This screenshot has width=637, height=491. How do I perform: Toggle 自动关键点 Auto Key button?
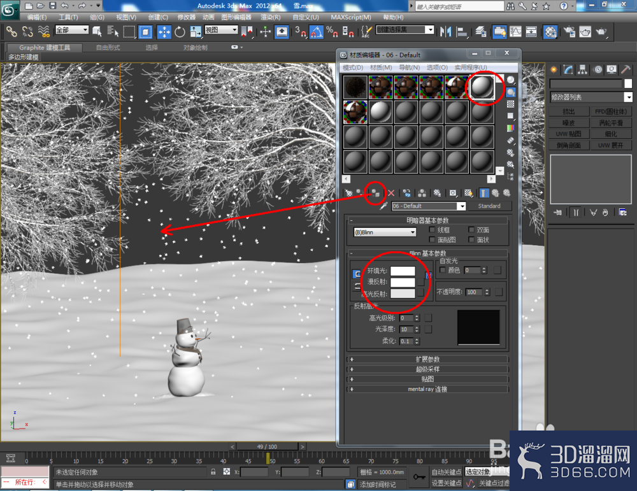447,472
